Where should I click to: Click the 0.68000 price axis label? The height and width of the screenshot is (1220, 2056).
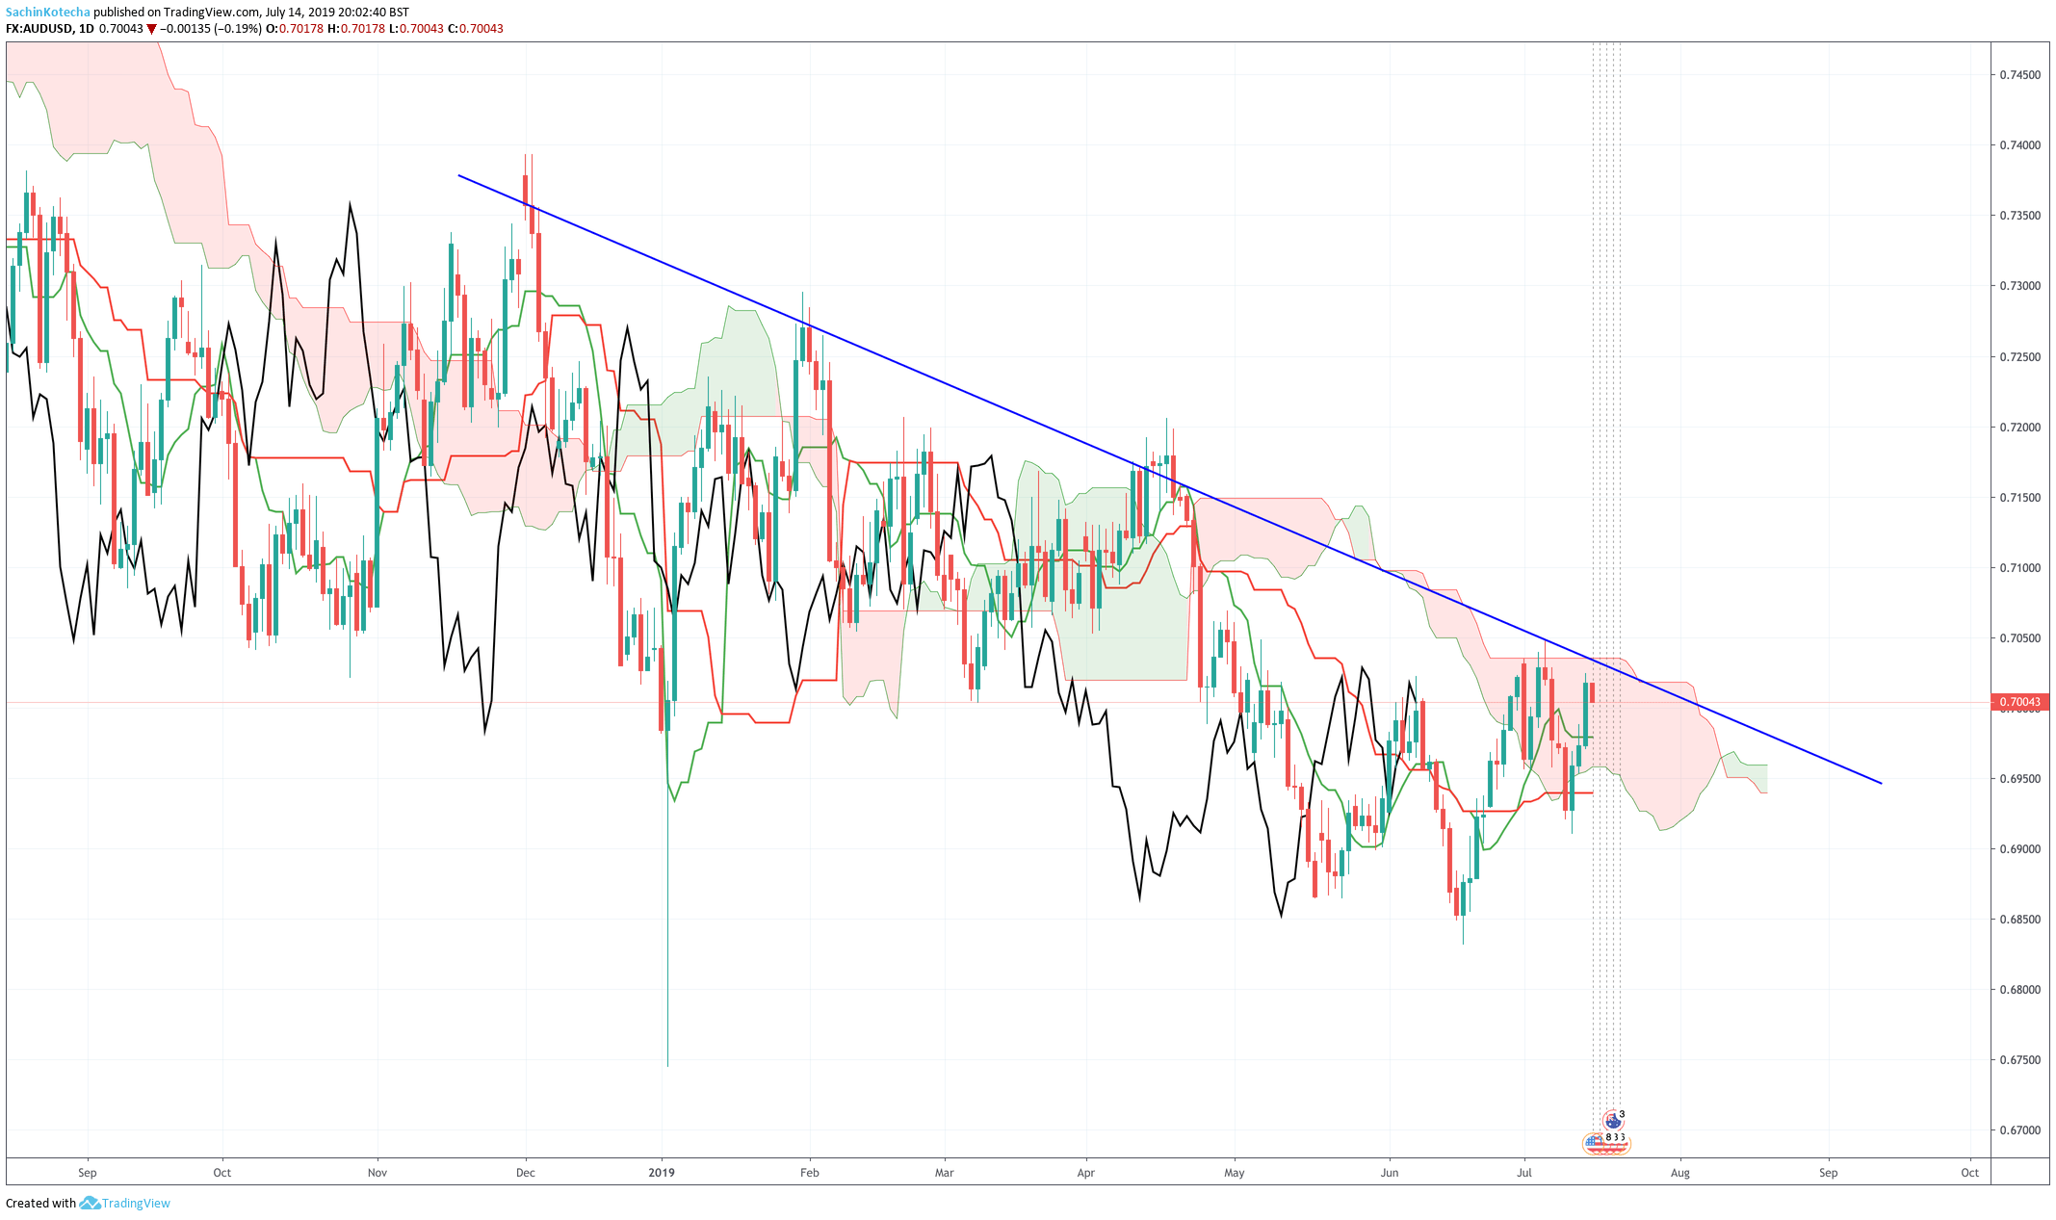click(x=2019, y=989)
